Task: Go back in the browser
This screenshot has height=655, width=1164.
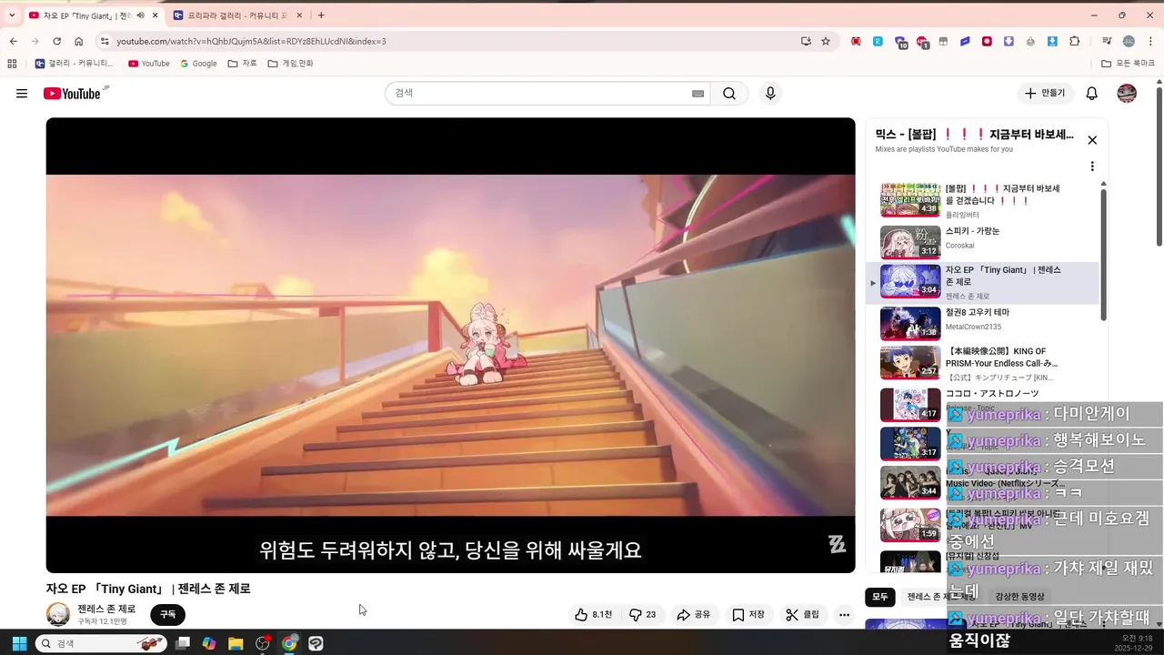Action: pyautogui.click(x=13, y=41)
